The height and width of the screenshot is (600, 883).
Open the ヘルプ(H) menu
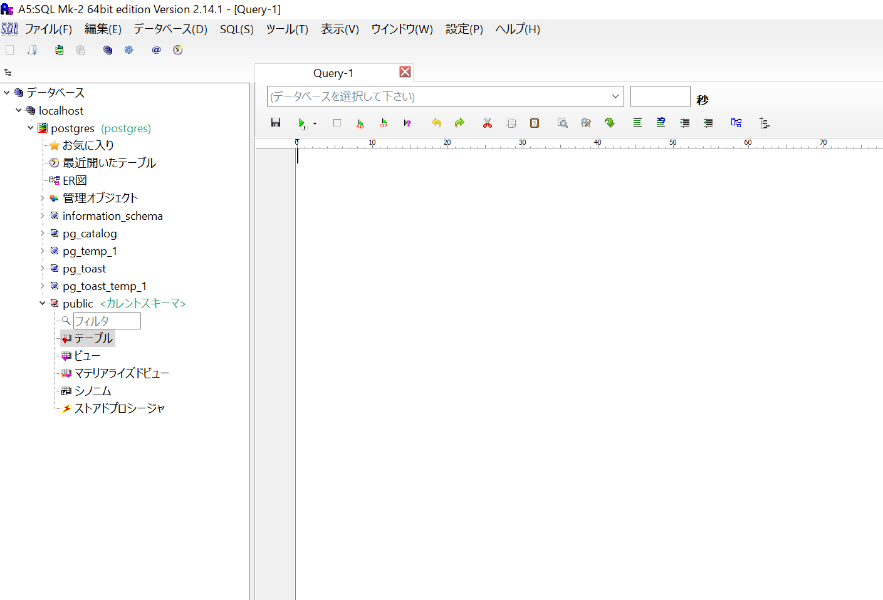(518, 29)
